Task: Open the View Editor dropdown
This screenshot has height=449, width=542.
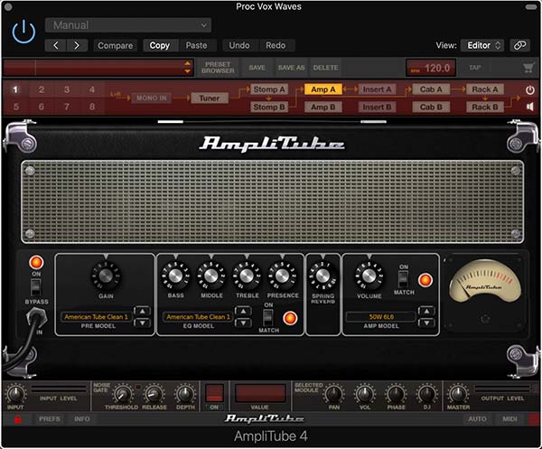Action: pos(482,45)
